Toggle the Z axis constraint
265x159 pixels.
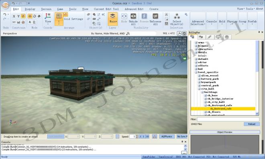click(23, 16)
